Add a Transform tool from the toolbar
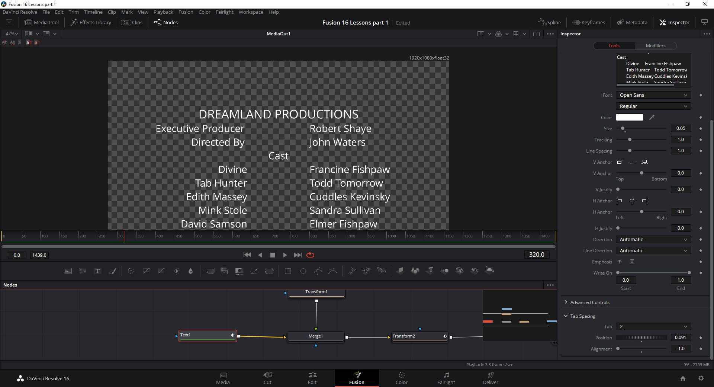Image resolution: width=714 pixels, height=387 pixels. pos(269,271)
